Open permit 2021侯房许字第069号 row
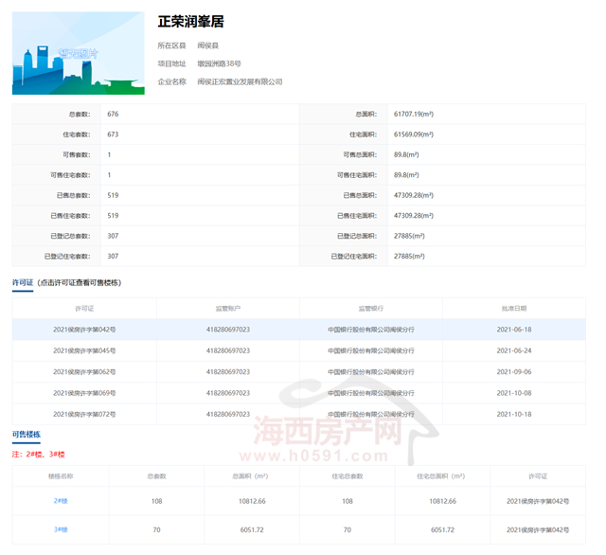The height and width of the screenshot is (555, 606). pyautogui.click(x=84, y=393)
